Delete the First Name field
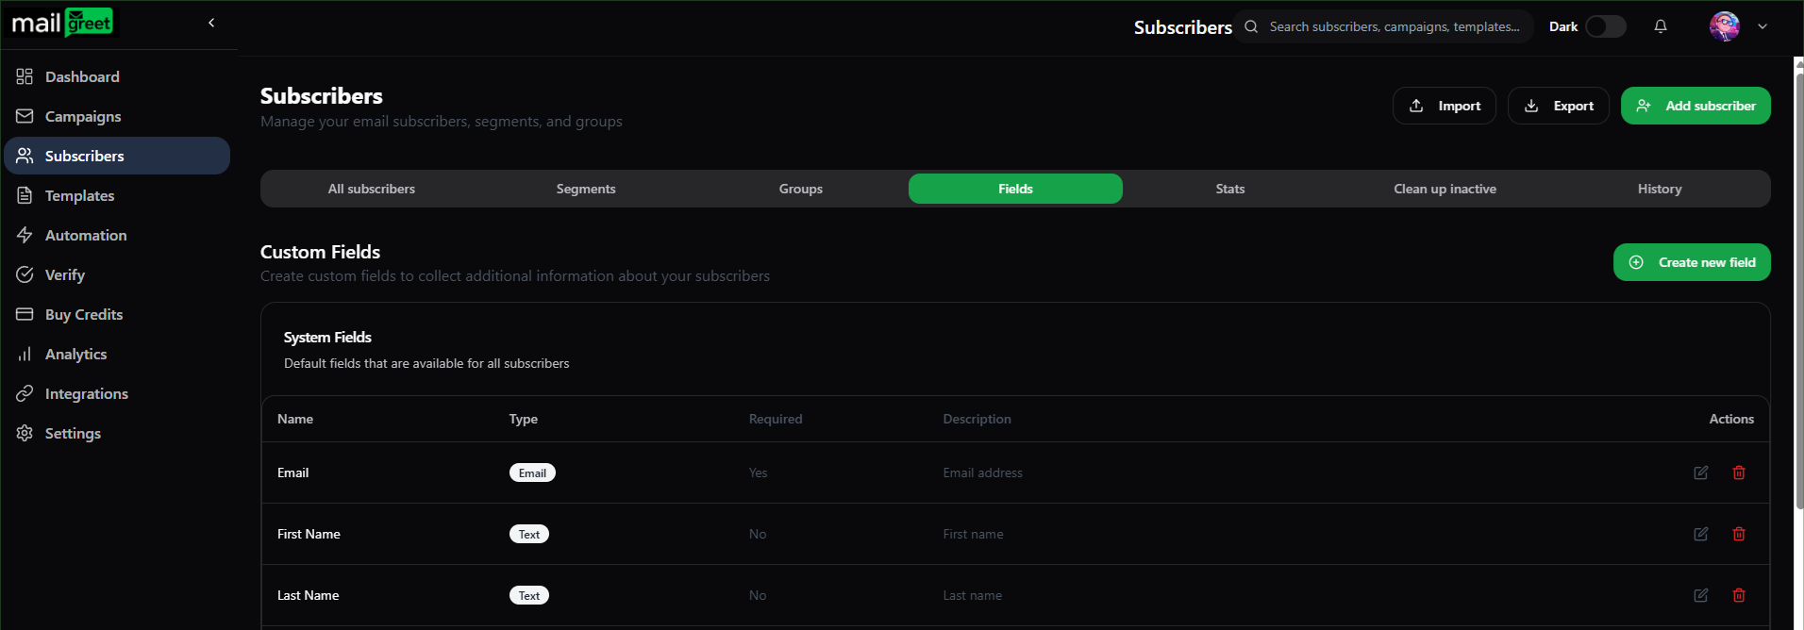The image size is (1804, 630). tap(1739, 534)
